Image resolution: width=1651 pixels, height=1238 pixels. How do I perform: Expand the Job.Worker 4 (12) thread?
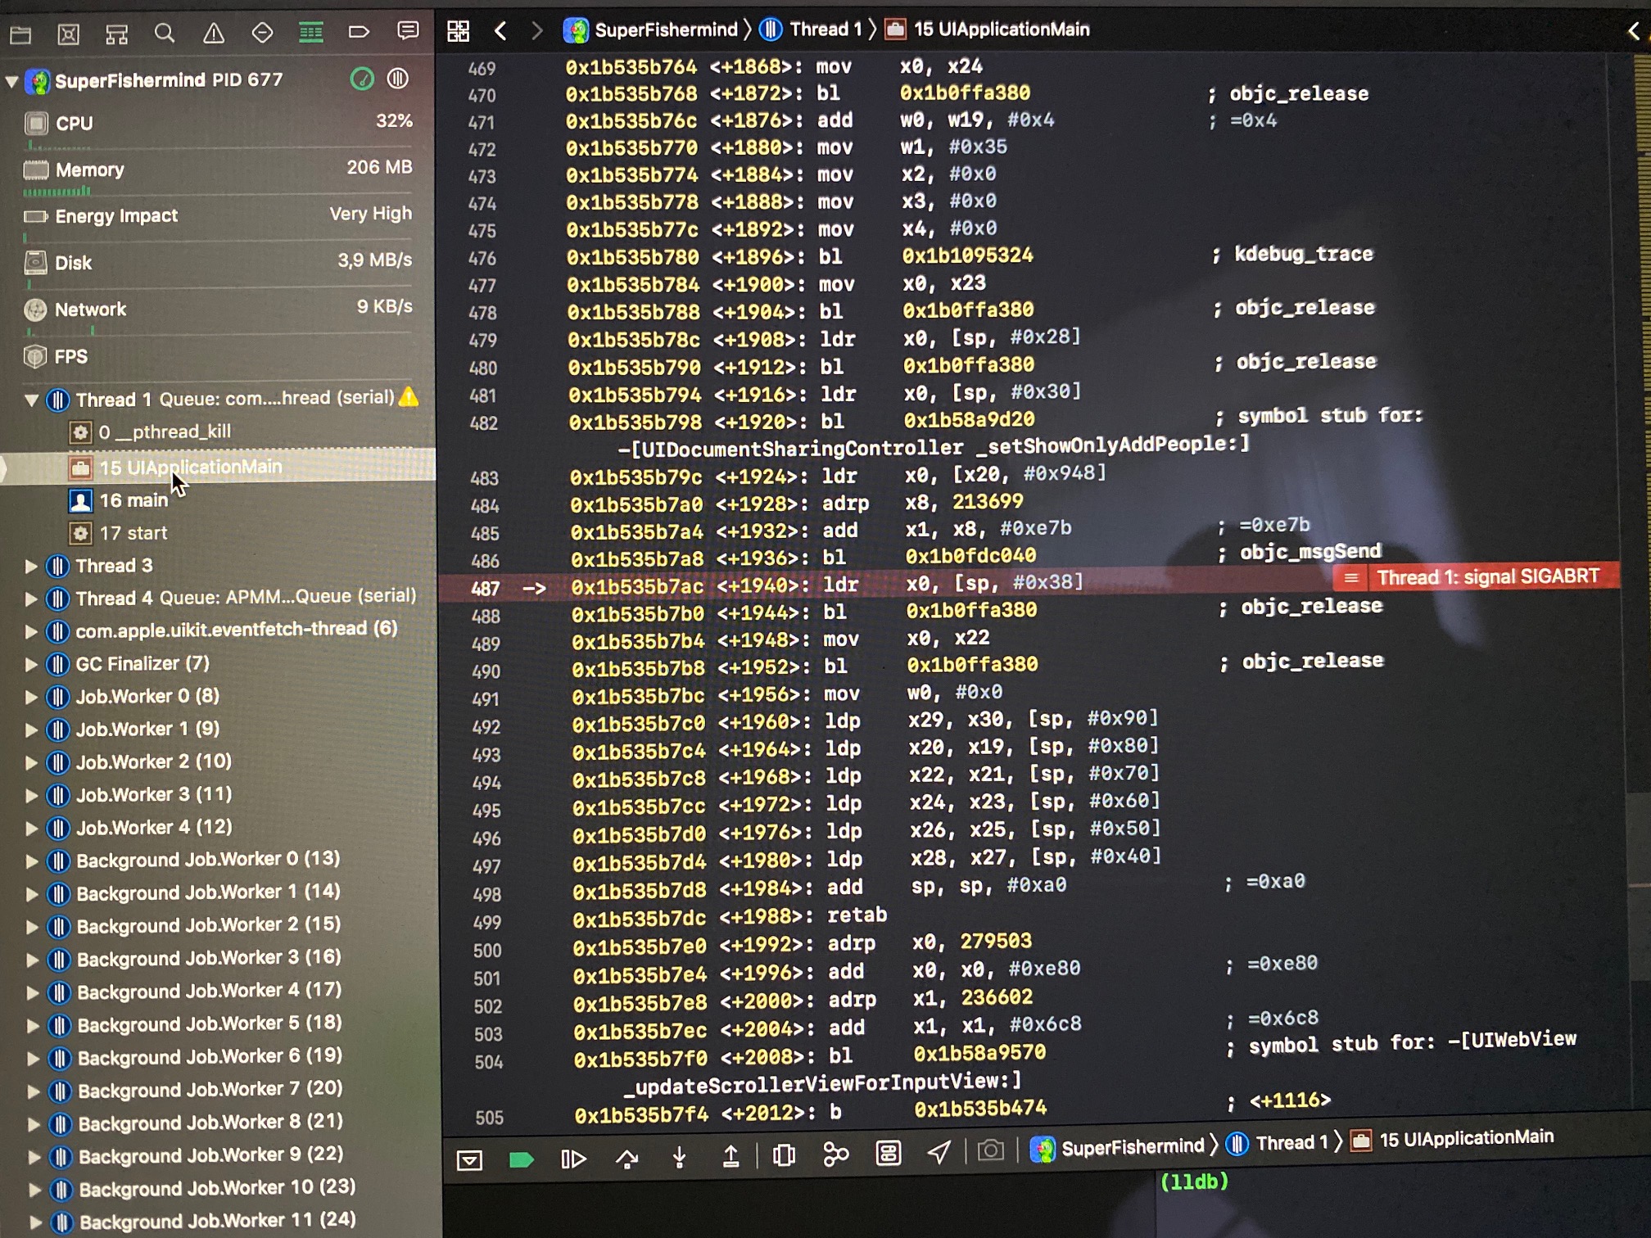(x=32, y=828)
